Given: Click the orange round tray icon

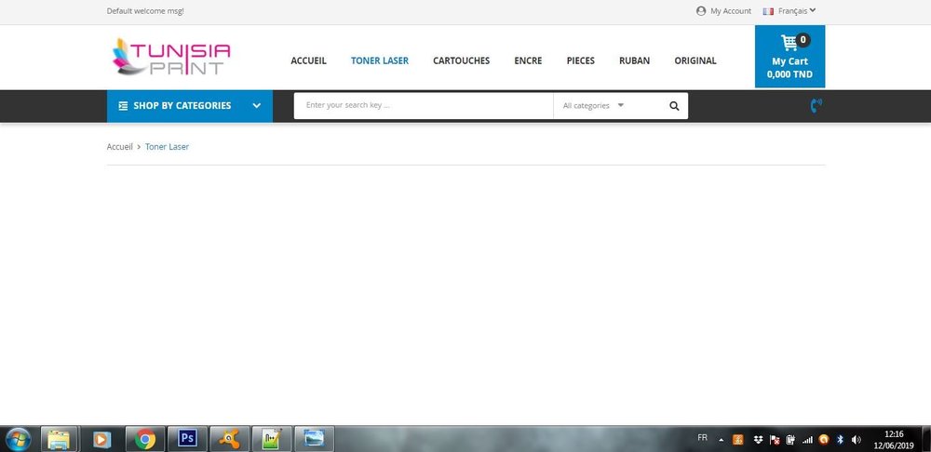Looking at the screenshot, I should coord(824,440).
